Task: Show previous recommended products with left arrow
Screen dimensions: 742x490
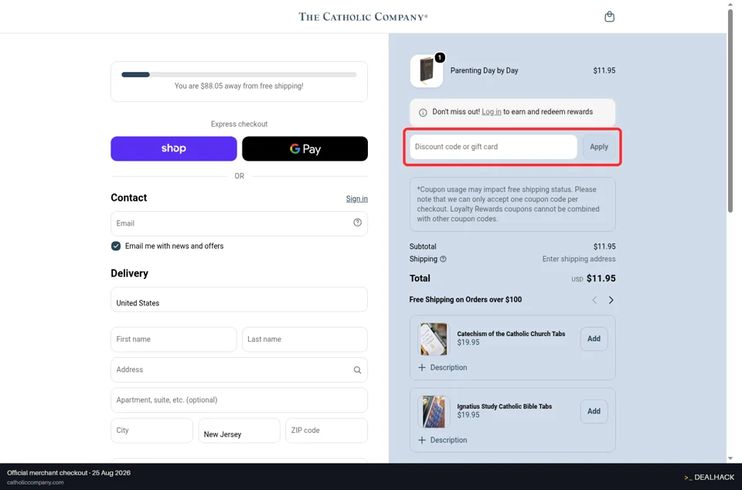Action: [x=594, y=300]
